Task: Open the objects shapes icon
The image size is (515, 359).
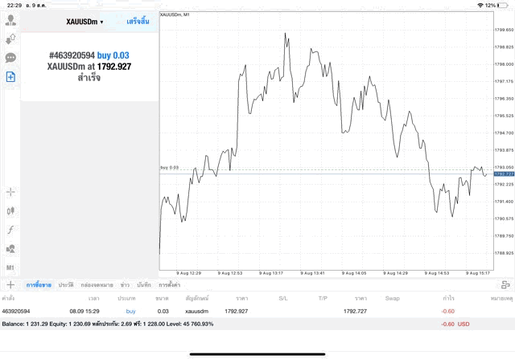Action: [10, 248]
